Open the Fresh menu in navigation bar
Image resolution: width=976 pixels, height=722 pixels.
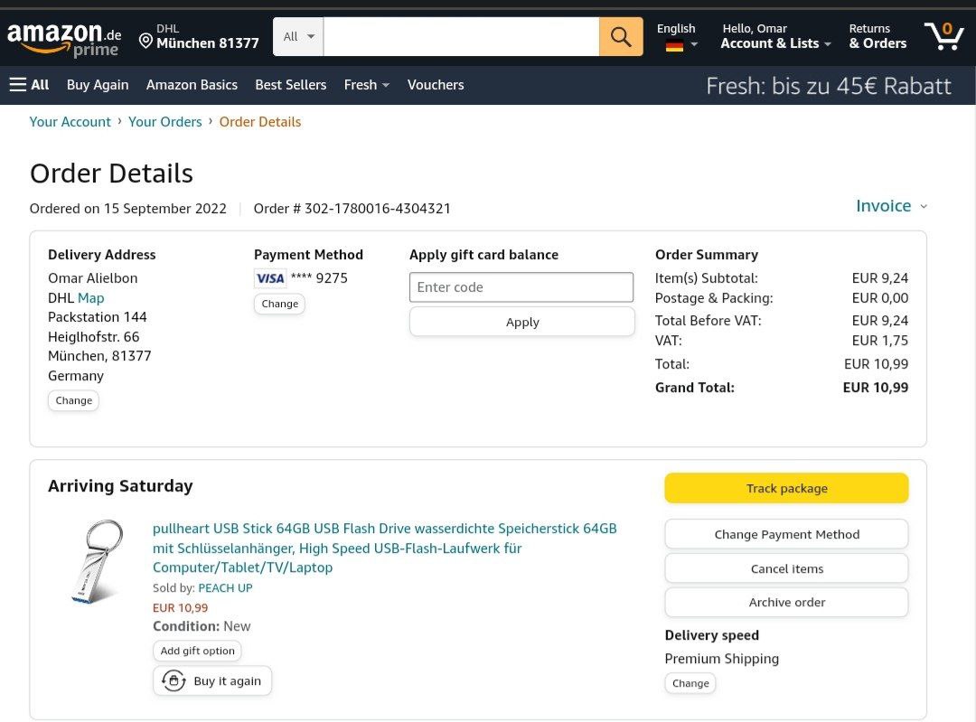[366, 85]
